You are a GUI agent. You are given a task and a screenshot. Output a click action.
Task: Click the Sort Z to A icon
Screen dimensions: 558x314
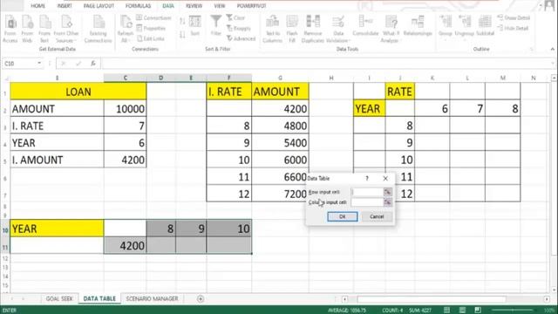click(182, 35)
